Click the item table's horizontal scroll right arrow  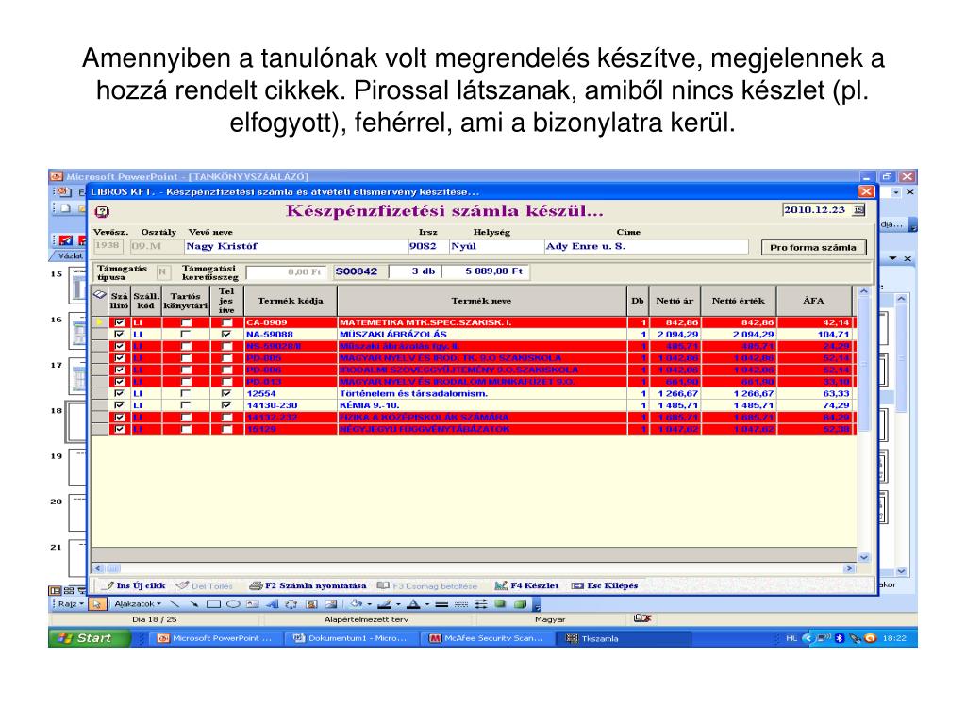coord(850,568)
